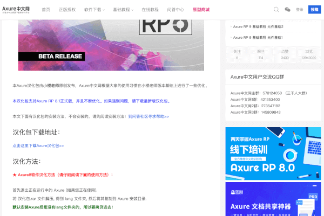The image size is (324, 216).
Task: Click the 汉化包下载地址 heading
Action: pos(36,133)
